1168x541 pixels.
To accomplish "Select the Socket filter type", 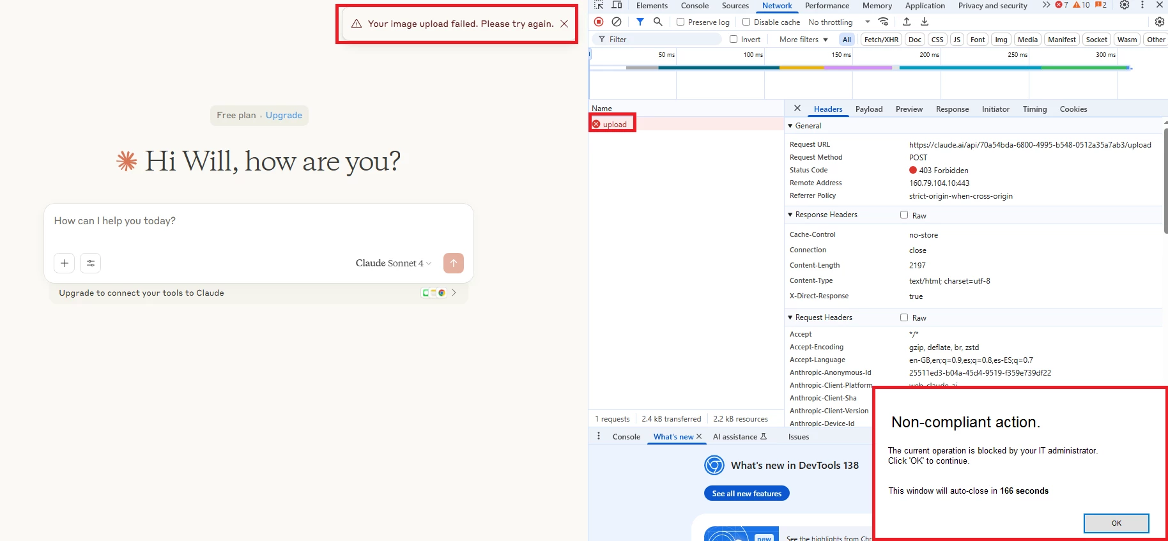I will coord(1096,40).
